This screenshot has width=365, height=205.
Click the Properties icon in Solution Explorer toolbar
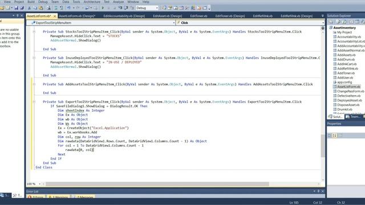click(x=331, y=22)
